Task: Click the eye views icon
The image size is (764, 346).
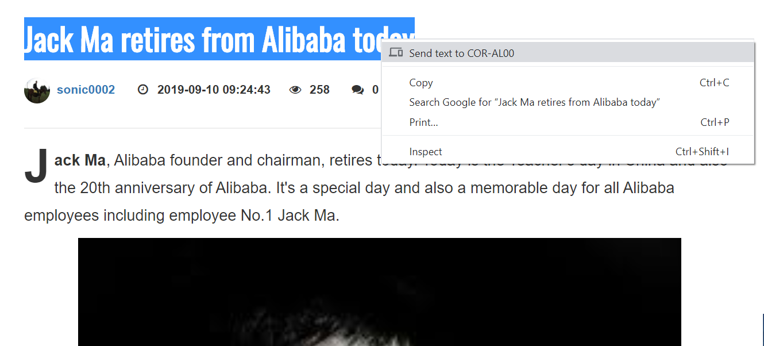Action: [295, 90]
